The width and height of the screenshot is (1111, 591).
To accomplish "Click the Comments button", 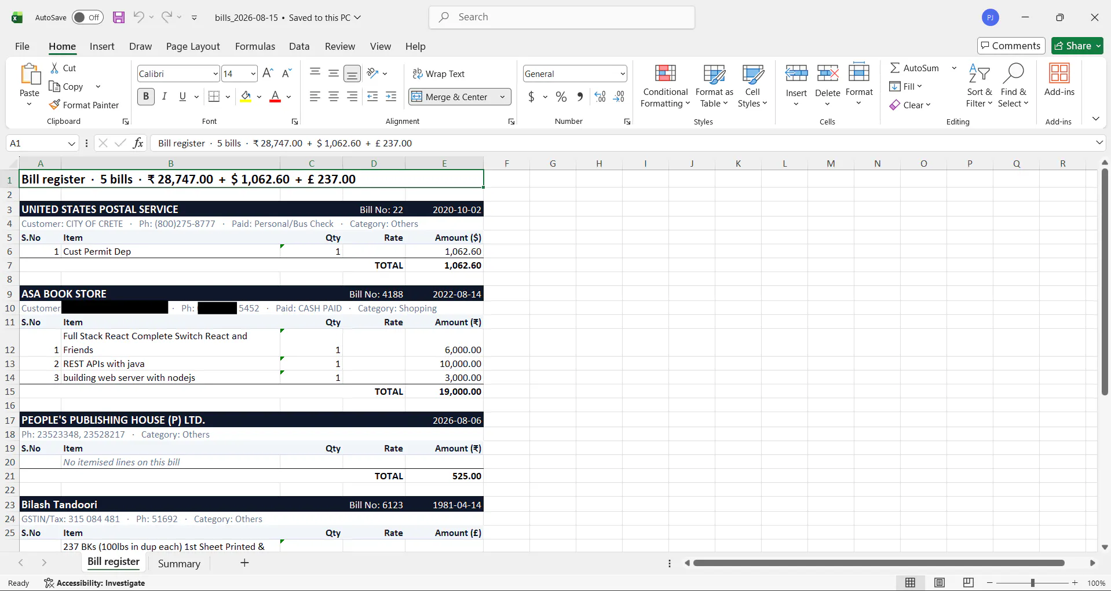I will point(1011,46).
